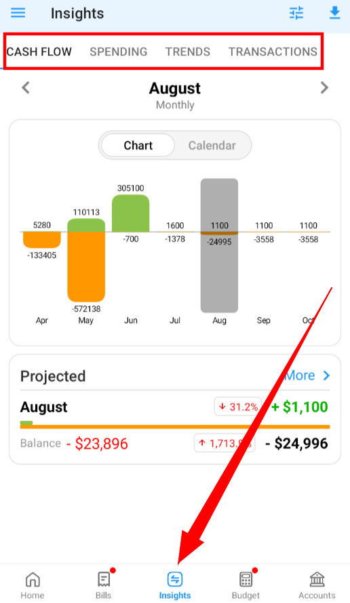The image size is (350, 603).
Task: Switch to the Spending tab
Action: pos(119,51)
